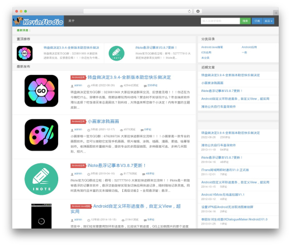Open admin author link on 环形进度条 post
The height and width of the screenshot is (246, 291).
(x=78, y=219)
